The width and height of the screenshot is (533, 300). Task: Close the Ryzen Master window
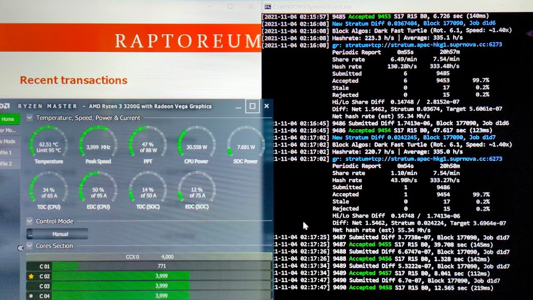266,106
